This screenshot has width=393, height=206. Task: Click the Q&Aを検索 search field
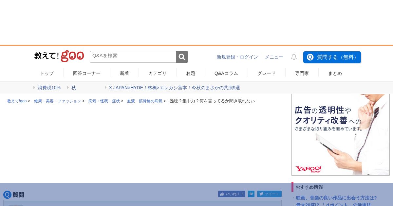(133, 57)
